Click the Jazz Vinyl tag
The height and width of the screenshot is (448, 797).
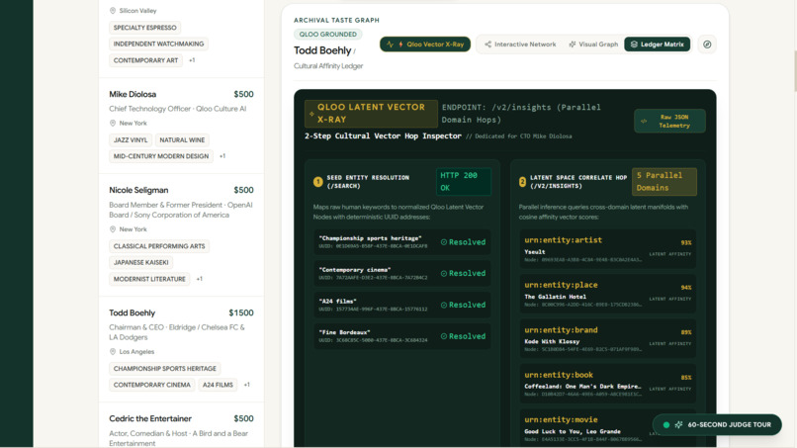pyautogui.click(x=131, y=139)
